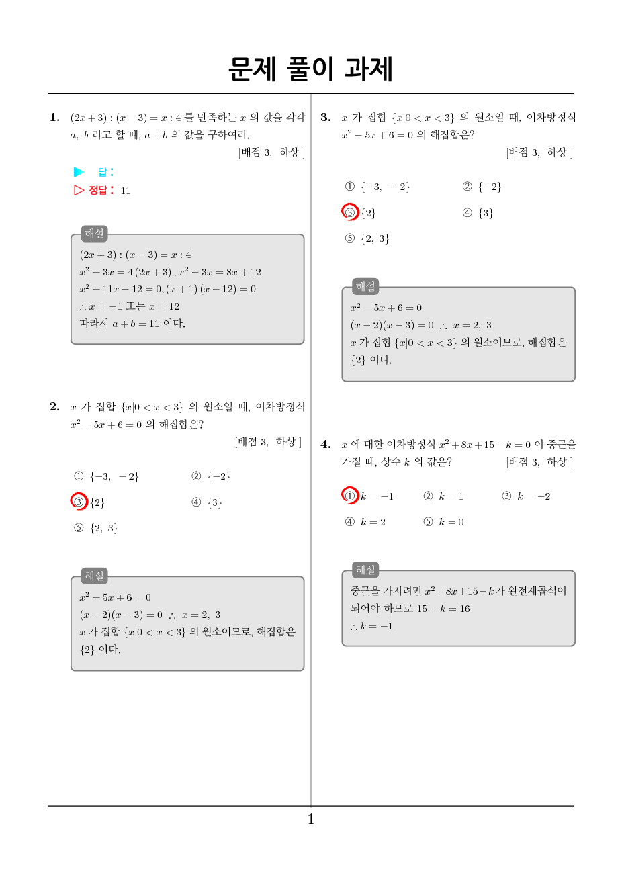Click the 해설 tag on problem 4 box

click(365, 570)
